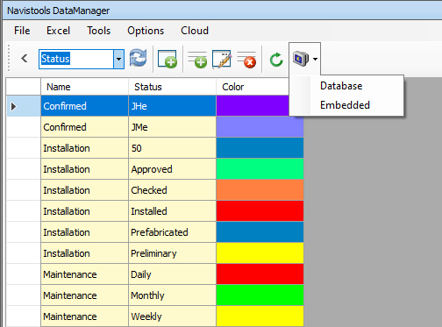442x327 pixels.
Task: Click the Maintenance name cell in Daily row
Action: point(84,274)
